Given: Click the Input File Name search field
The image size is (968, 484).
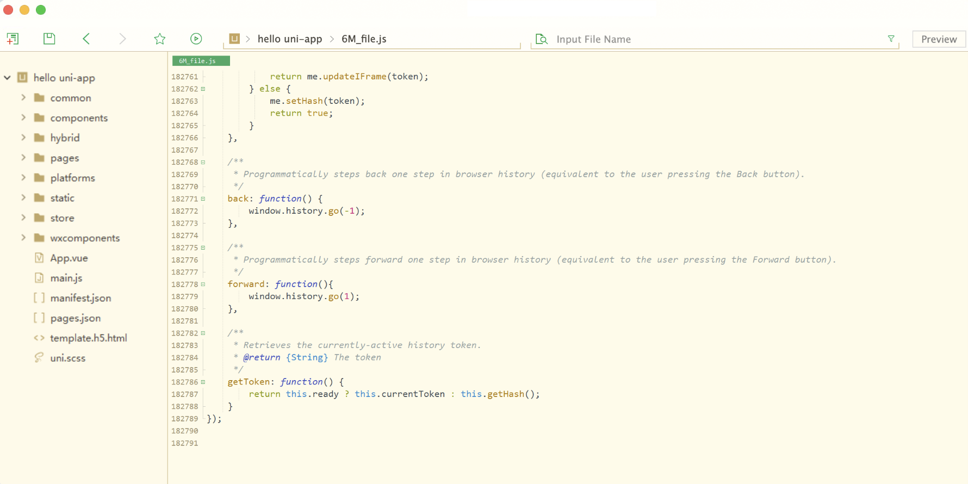Looking at the screenshot, I should click(x=707, y=39).
